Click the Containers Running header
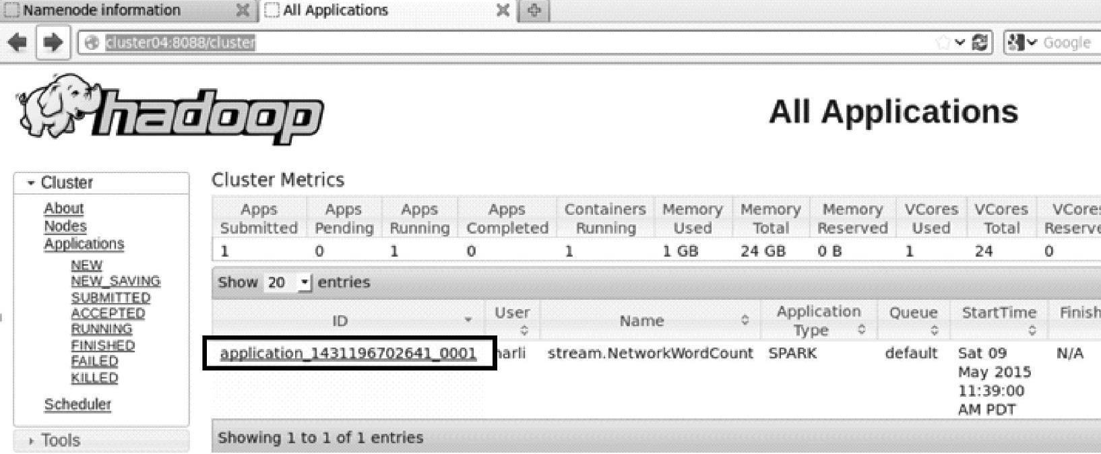 (605, 218)
